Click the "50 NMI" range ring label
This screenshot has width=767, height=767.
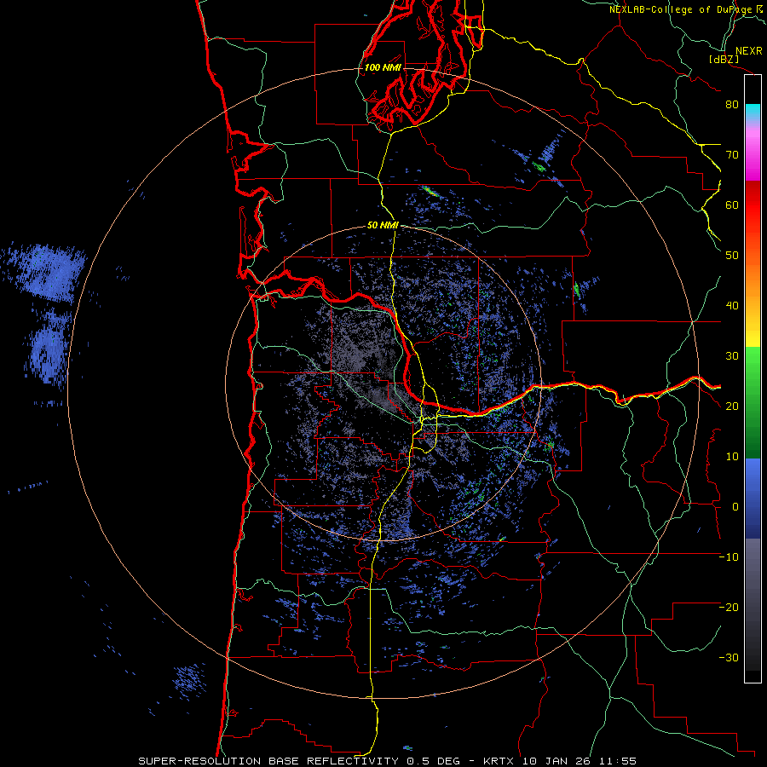[383, 226]
